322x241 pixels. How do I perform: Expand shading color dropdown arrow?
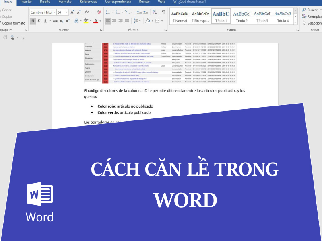(x=153, y=21)
